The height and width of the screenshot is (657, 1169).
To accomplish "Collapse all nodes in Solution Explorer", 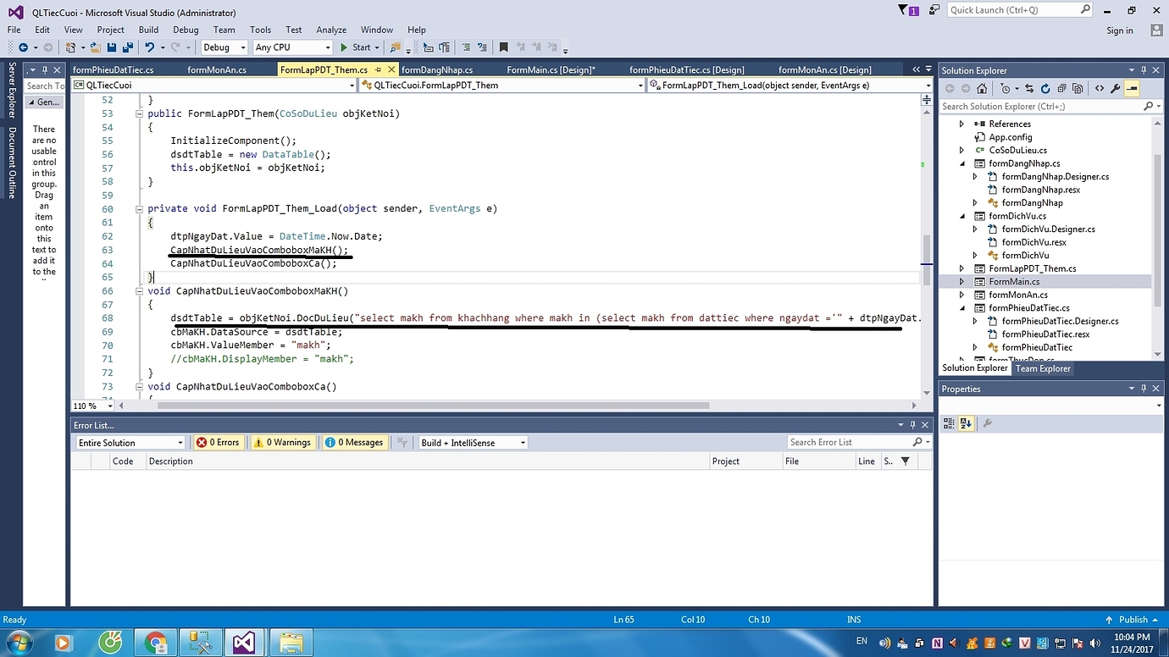I will tap(1061, 88).
